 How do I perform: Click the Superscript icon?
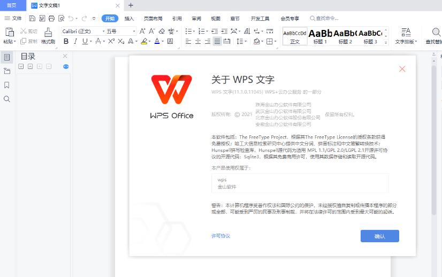pyautogui.click(x=111, y=41)
